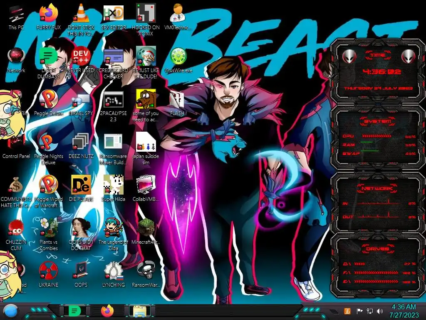Launch the Super Hilda game icon

click(113, 189)
